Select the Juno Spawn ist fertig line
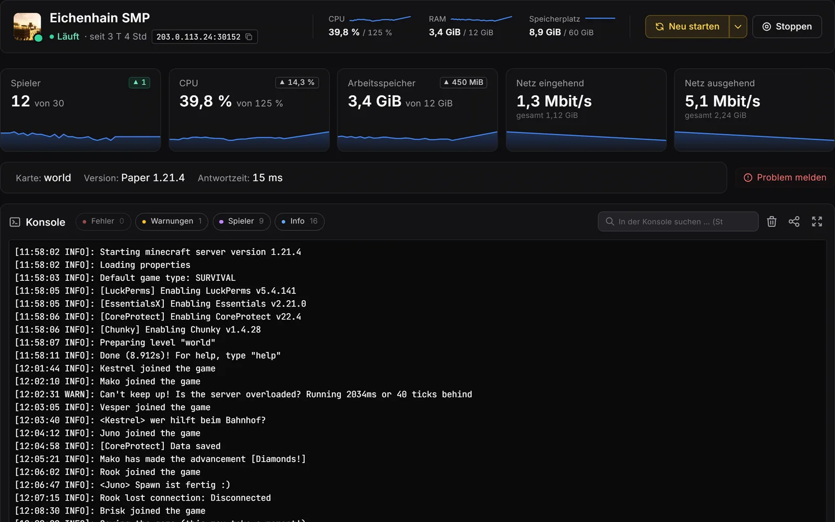 click(x=122, y=485)
